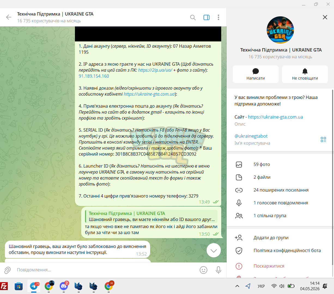Click the black image at top of message
334x294 pixels.
(x=148, y=34)
